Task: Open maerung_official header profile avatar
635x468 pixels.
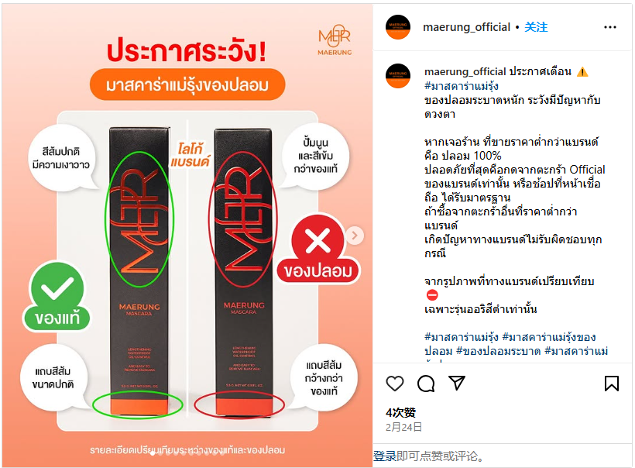Action: click(x=398, y=27)
